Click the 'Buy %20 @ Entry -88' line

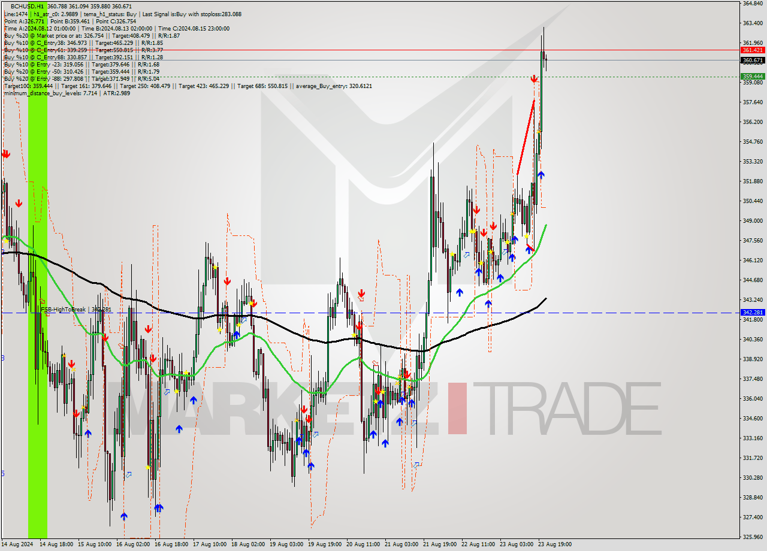[x=81, y=78]
